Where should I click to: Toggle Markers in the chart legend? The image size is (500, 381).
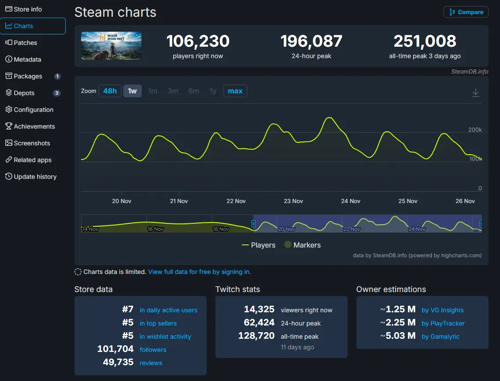(x=302, y=245)
